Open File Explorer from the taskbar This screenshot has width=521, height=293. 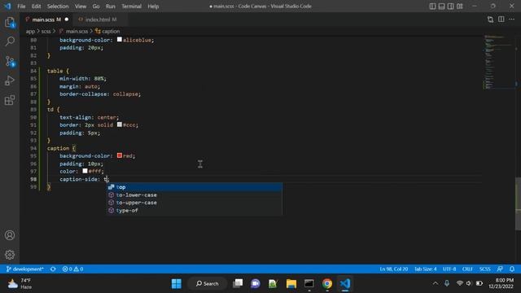tap(291, 283)
